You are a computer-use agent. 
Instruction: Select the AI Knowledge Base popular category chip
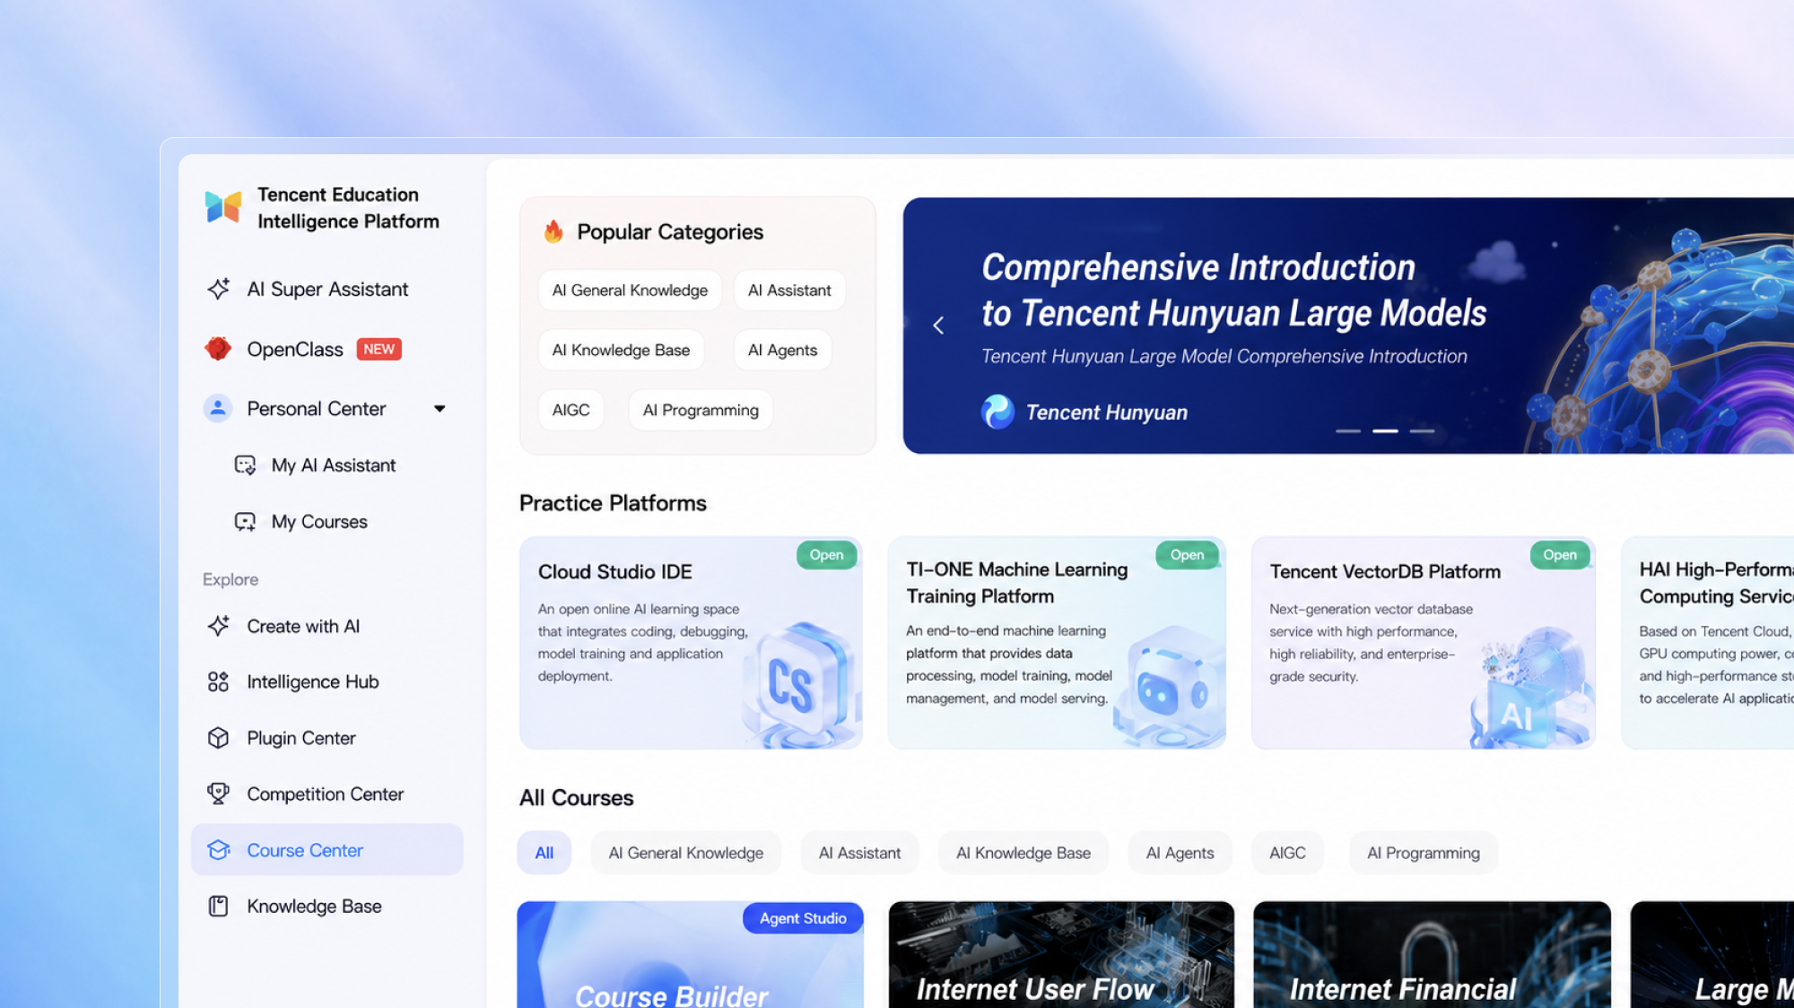pyautogui.click(x=621, y=351)
